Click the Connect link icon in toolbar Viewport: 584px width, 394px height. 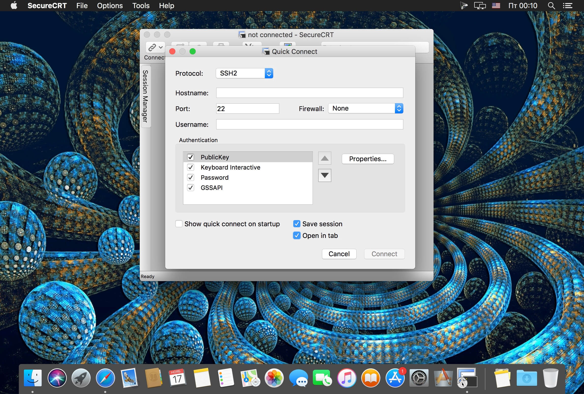coord(152,47)
